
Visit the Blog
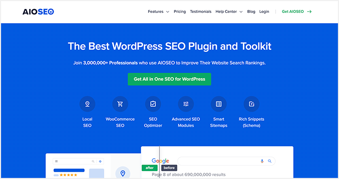tap(251, 11)
